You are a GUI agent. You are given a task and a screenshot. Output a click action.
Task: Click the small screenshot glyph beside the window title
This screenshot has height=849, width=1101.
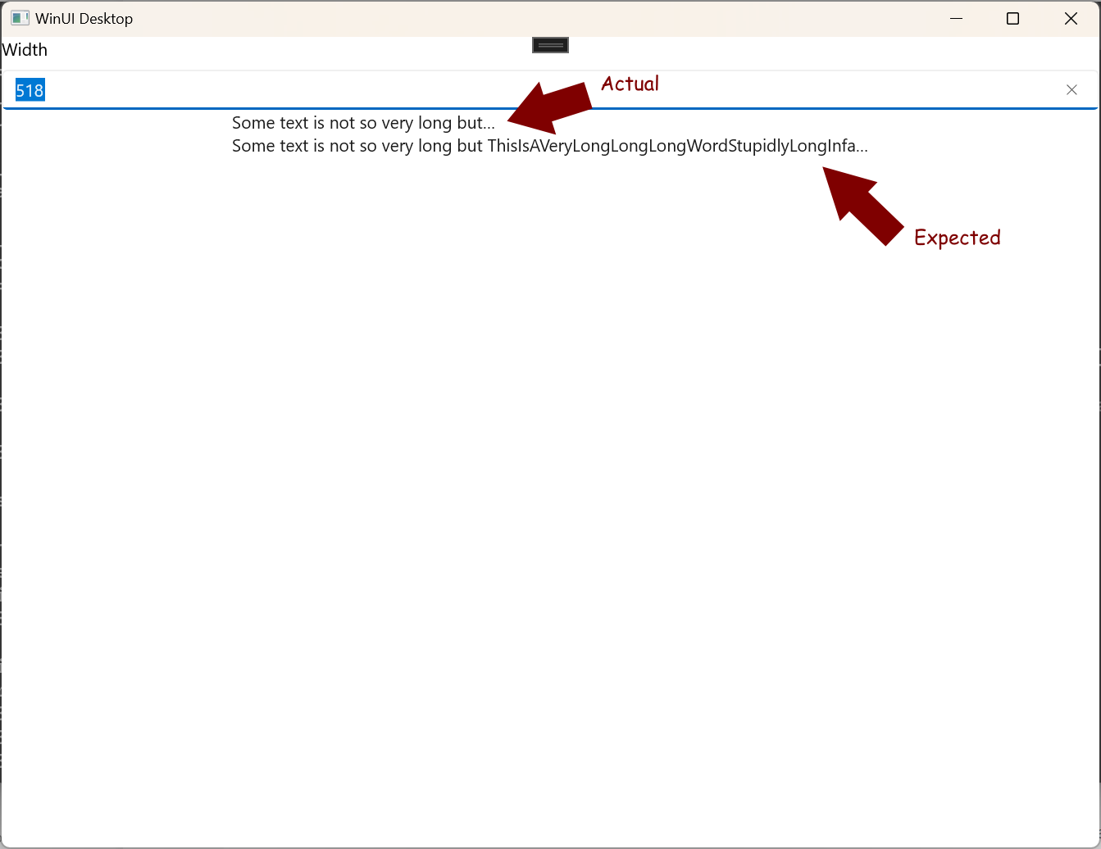[18, 17]
